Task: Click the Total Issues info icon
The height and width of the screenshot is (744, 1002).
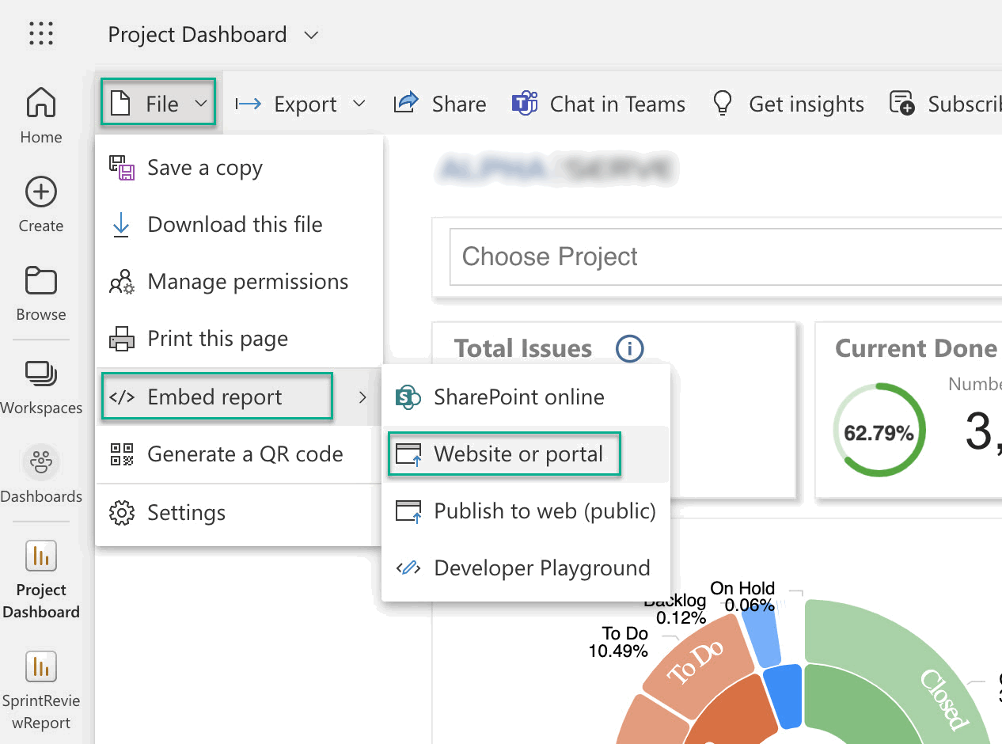Action: tap(629, 348)
